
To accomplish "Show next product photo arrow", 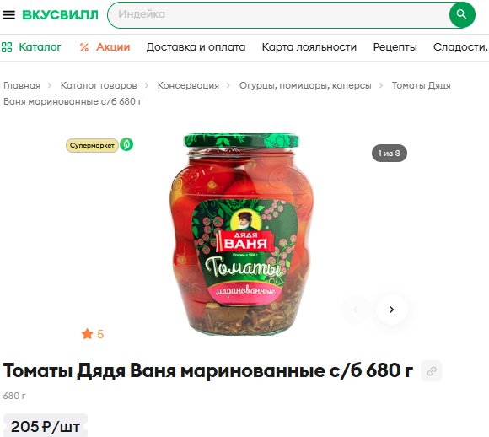I will [x=392, y=310].
